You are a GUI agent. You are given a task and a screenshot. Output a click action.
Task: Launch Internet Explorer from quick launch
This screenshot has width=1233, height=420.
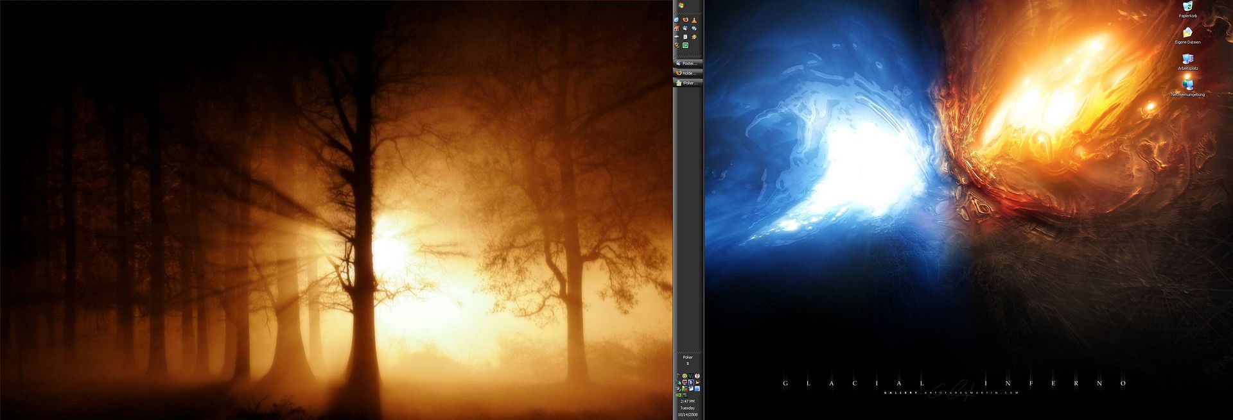(676, 20)
